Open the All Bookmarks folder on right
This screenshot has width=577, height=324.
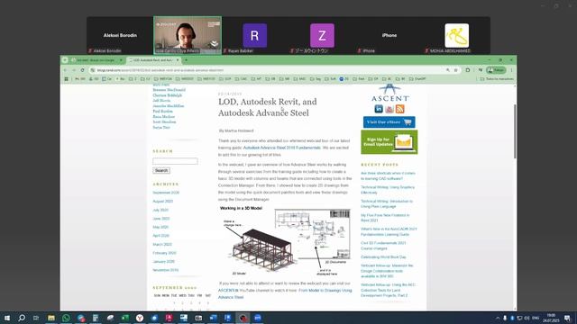[x=497, y=78]
